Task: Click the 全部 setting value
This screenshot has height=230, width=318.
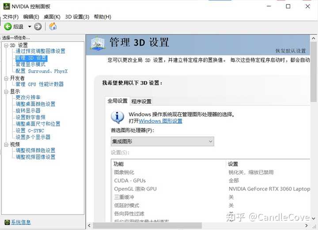Action: tap(234, 181)
